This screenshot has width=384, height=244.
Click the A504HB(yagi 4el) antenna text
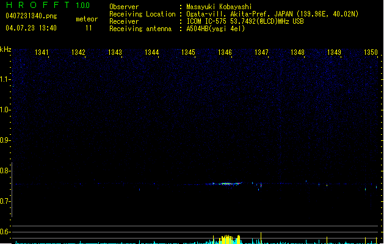[x=216, y=29]
